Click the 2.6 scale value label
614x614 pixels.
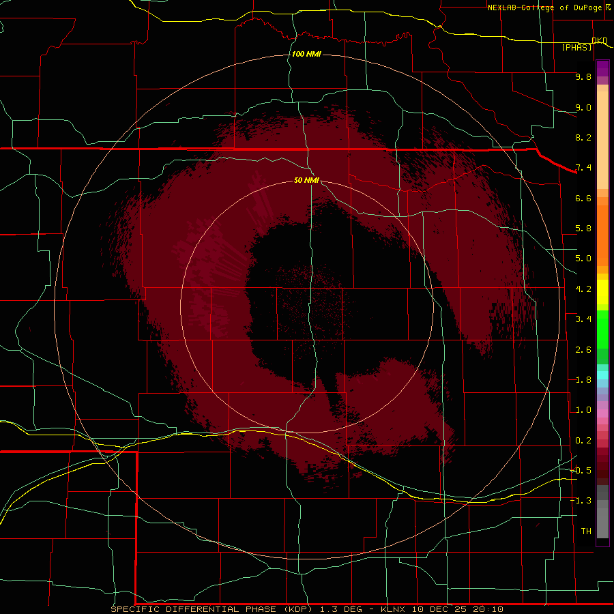(x=583, y=350)
